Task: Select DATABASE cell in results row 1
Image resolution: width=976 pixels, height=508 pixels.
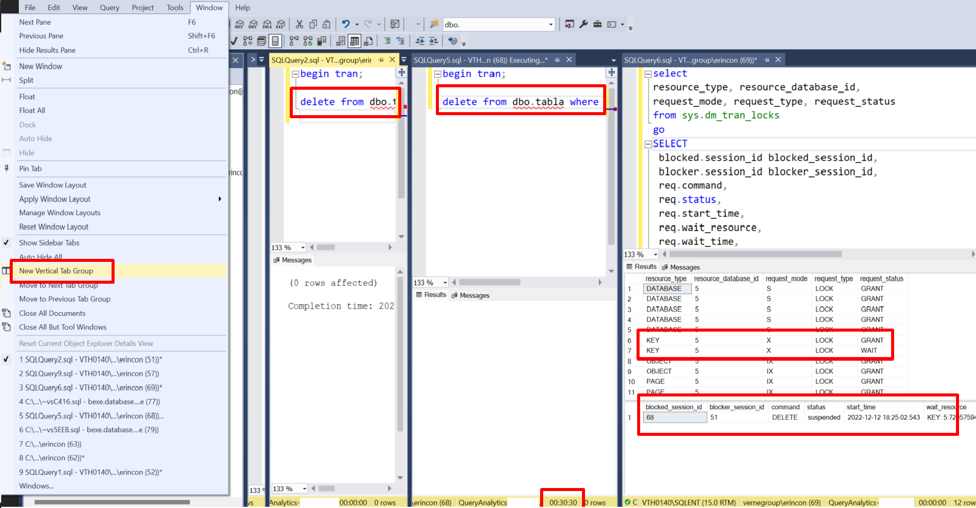Action: point(667,289)
